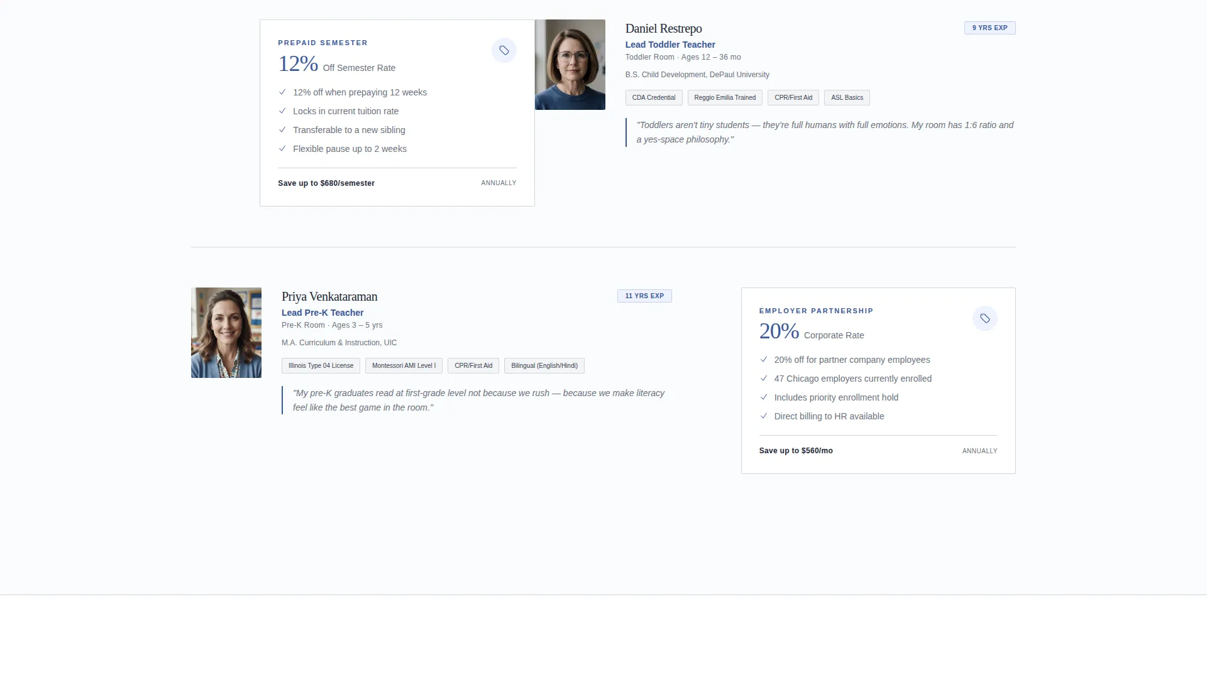
Task: Click the Lead Pre-K Teacher title
Action: 322,313
